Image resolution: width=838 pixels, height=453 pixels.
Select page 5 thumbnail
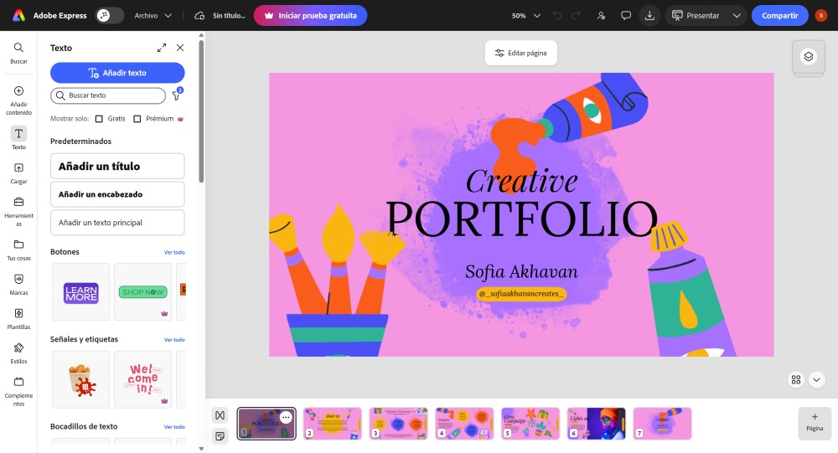530,424
